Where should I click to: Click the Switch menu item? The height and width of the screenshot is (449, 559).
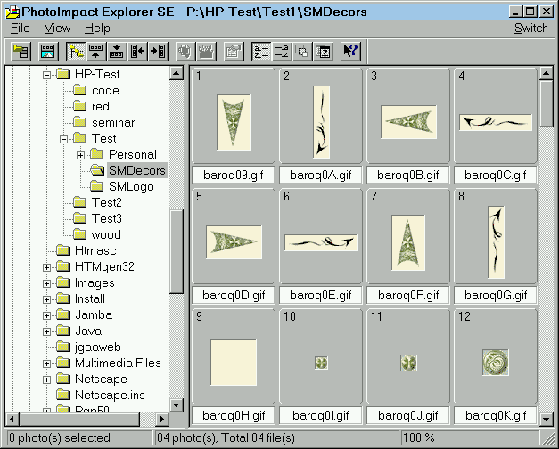click(x=530, y=29)
